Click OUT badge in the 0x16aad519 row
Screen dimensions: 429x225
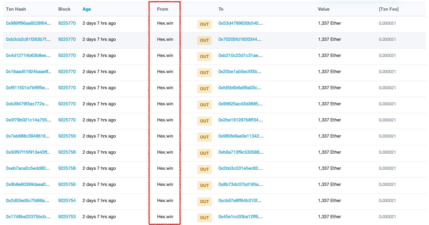coord(205,73)
